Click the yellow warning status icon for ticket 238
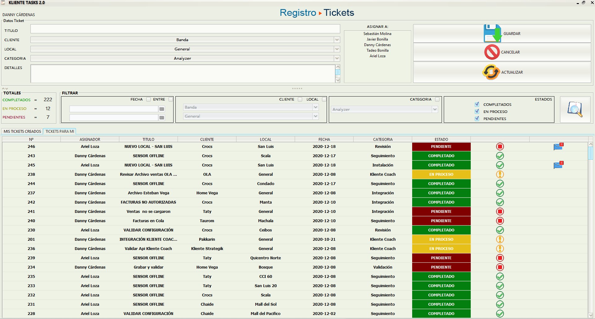Viewport: 595px width, 319px height. (500, 174)
